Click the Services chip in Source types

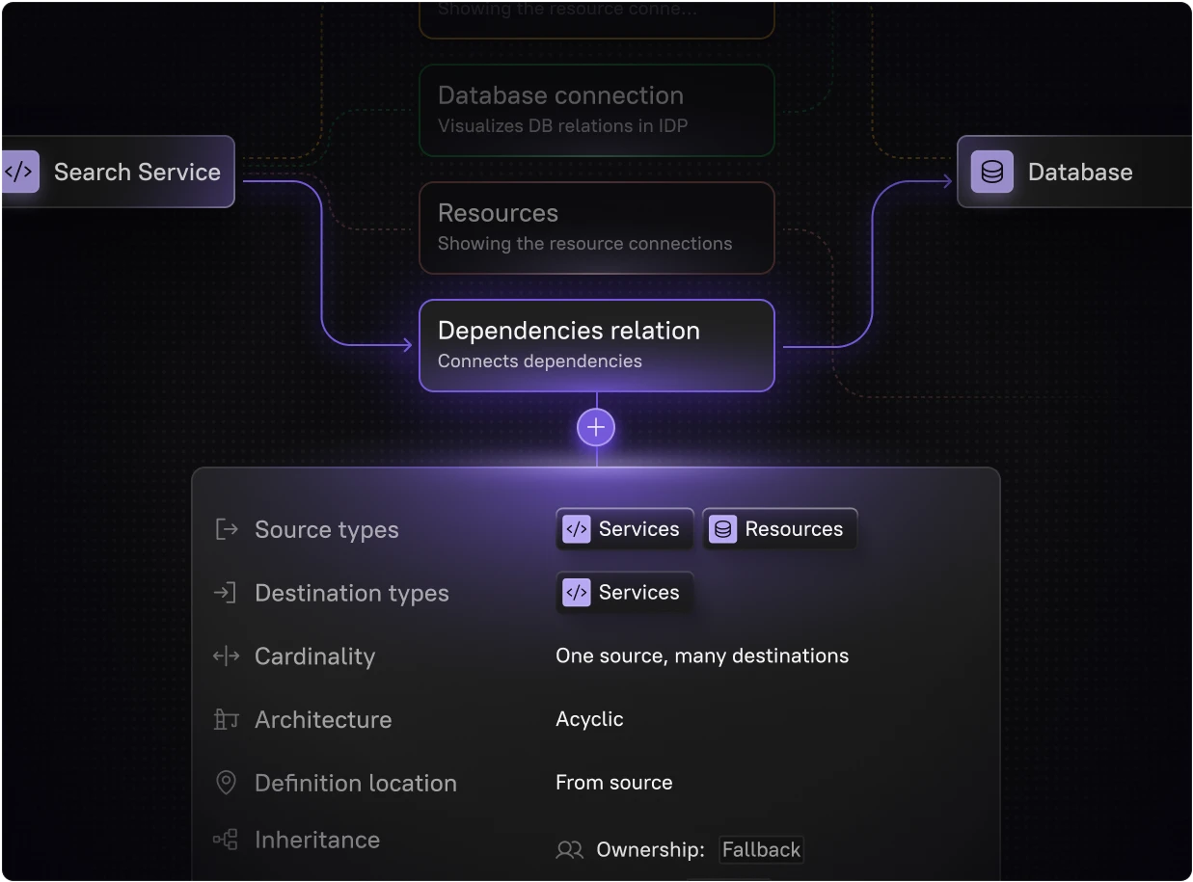click(624, 529)
